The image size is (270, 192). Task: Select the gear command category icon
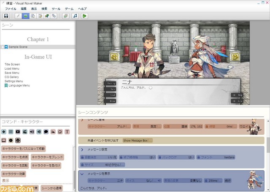tap(11, 140)
